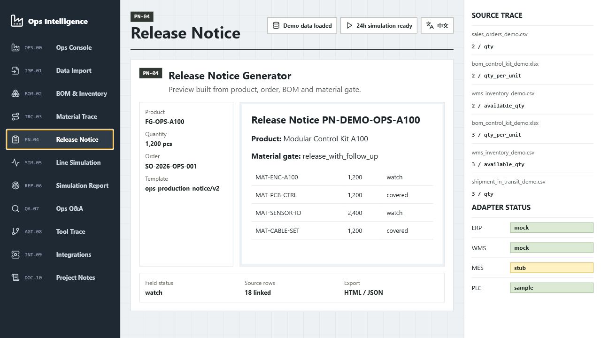Click the play icon for 24h simulation
The height and width of the screenshot is (338, 601).
click(349, 26)
